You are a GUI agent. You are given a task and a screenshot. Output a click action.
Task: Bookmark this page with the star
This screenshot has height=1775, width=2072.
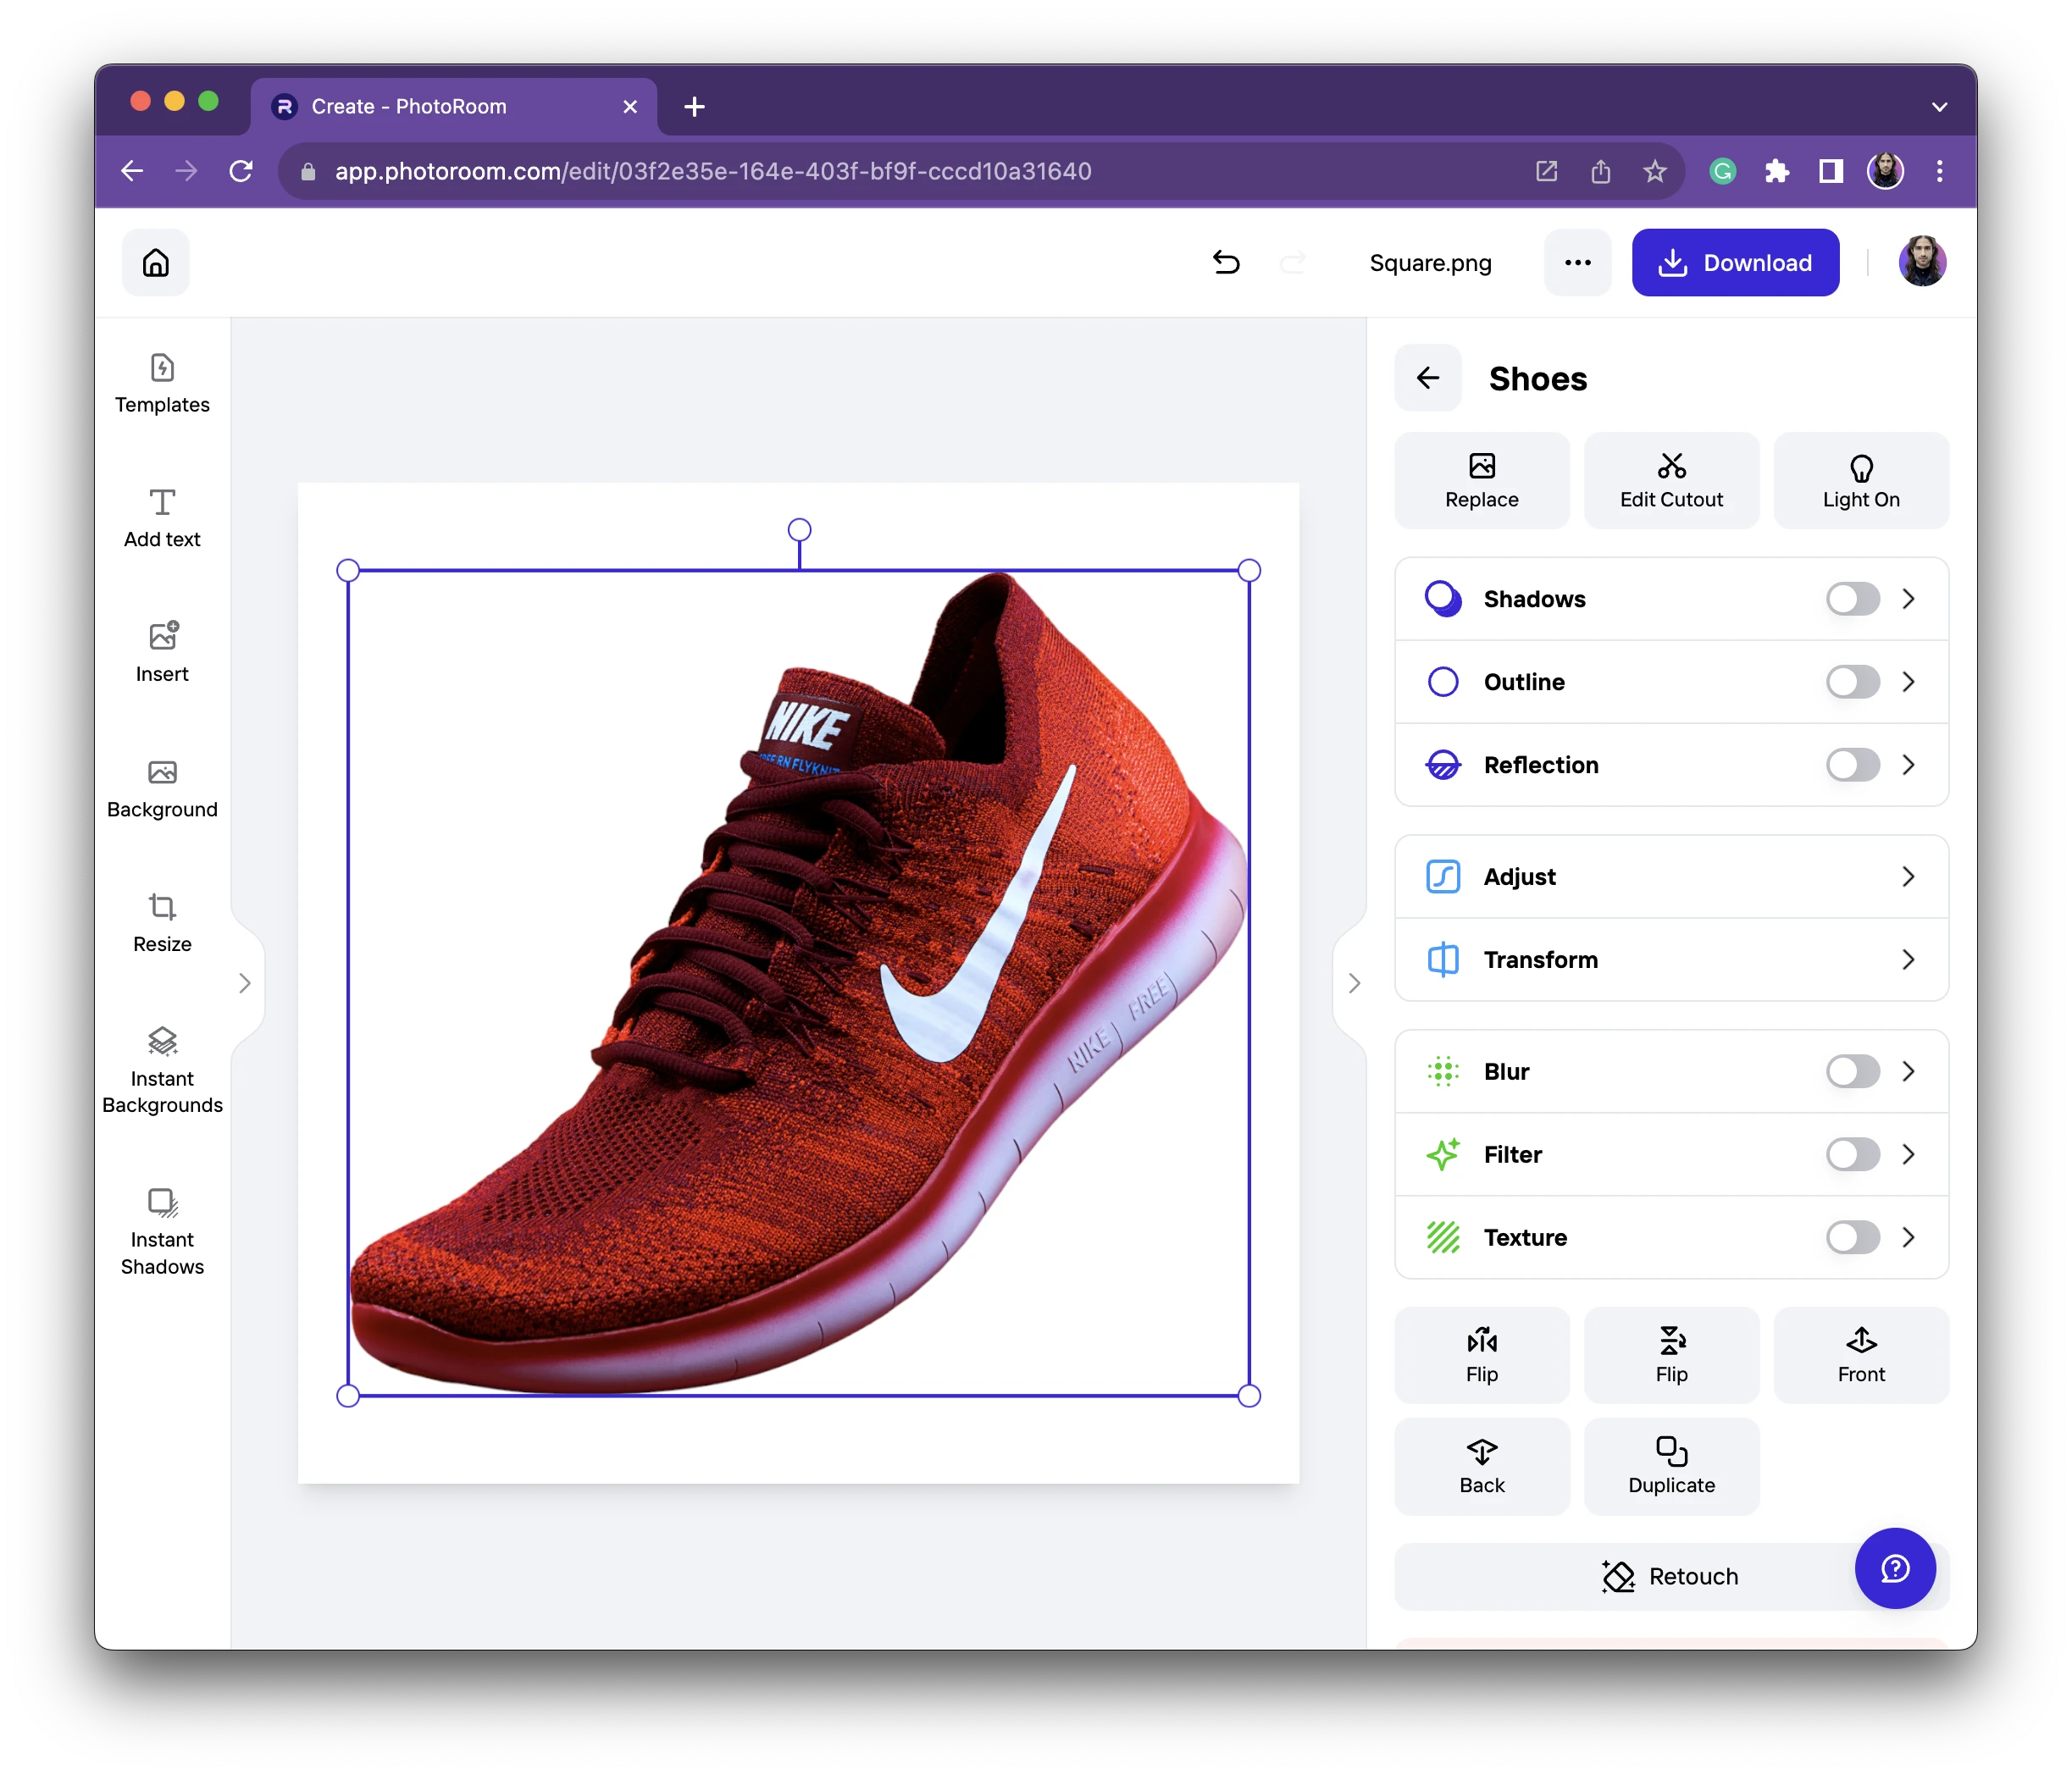click(1654, 172)
